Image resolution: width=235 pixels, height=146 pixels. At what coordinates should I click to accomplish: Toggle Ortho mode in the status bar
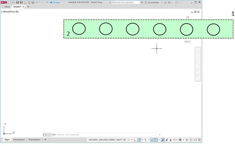tap(135, 140)
